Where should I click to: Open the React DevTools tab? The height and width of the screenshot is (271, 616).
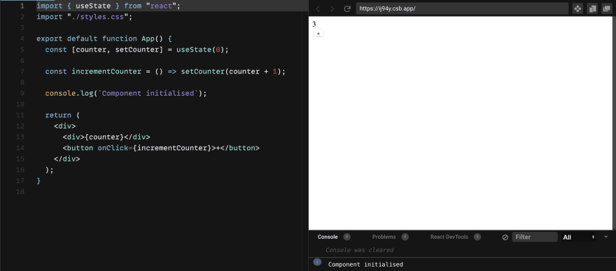(x=449, y=237)
